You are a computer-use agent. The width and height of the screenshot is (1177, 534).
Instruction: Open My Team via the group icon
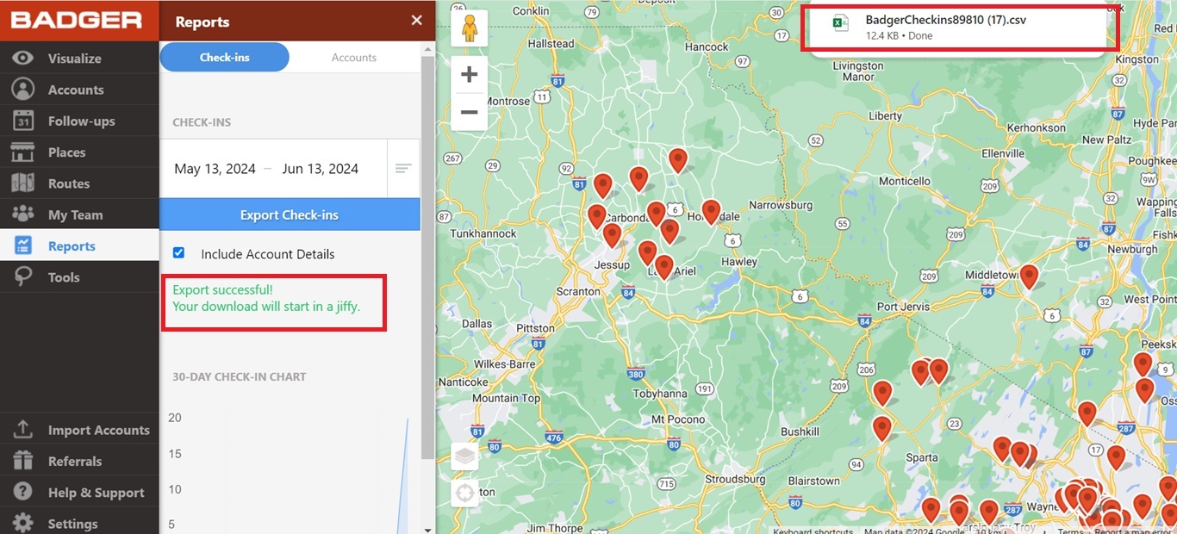pos(23,214)
